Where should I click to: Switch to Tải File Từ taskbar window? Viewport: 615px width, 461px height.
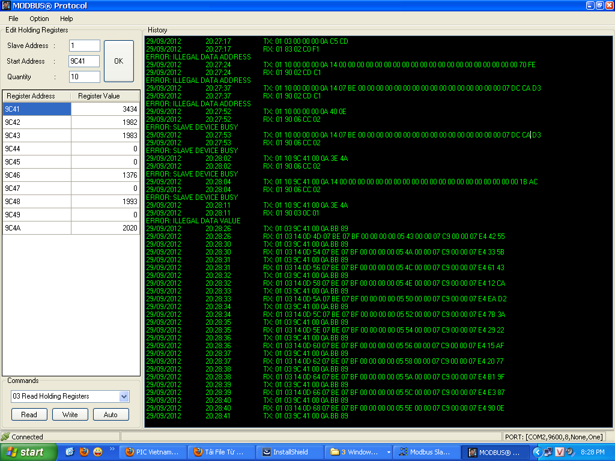click(221, 452)
